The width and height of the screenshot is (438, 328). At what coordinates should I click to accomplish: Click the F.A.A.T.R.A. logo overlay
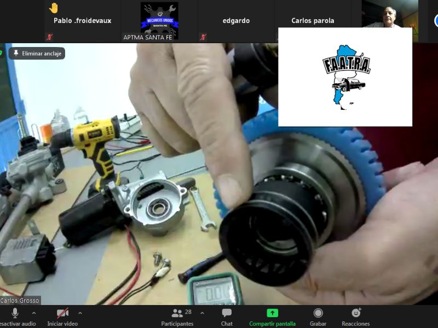345,77
